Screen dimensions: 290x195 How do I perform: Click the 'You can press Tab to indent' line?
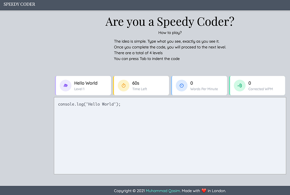tap(147, 59)
